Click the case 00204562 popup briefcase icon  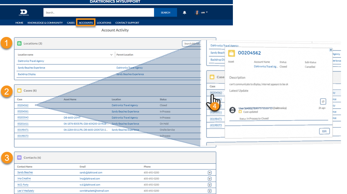click(x=232, y=53)
